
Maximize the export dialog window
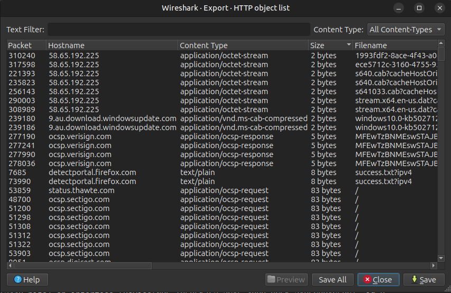pos(419,8)
